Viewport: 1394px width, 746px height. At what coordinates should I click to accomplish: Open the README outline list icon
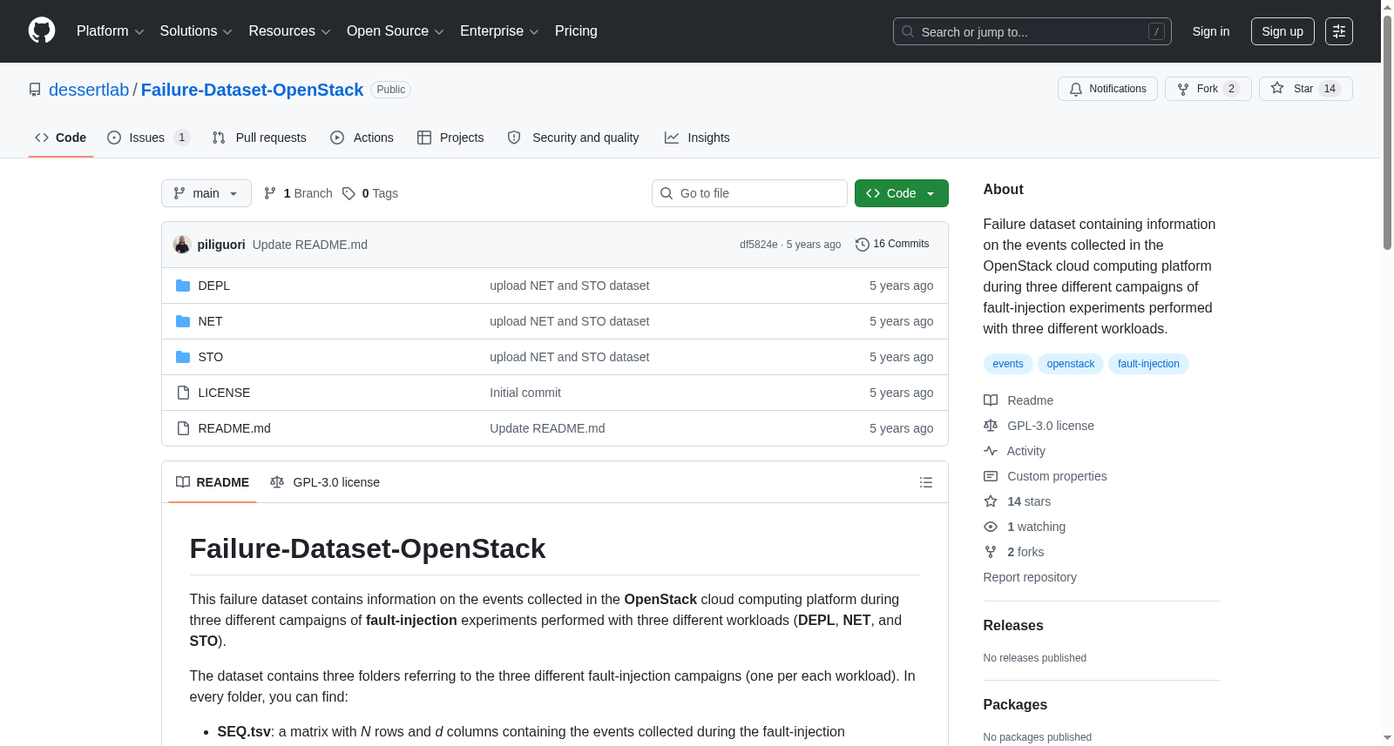(x=926, y=482)
